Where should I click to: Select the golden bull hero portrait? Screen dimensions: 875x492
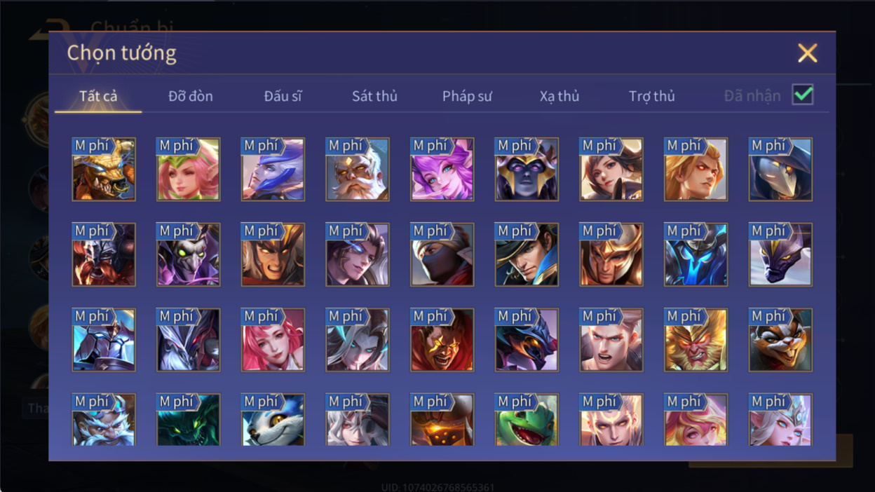pyautogui.click(x=104, y=170)
